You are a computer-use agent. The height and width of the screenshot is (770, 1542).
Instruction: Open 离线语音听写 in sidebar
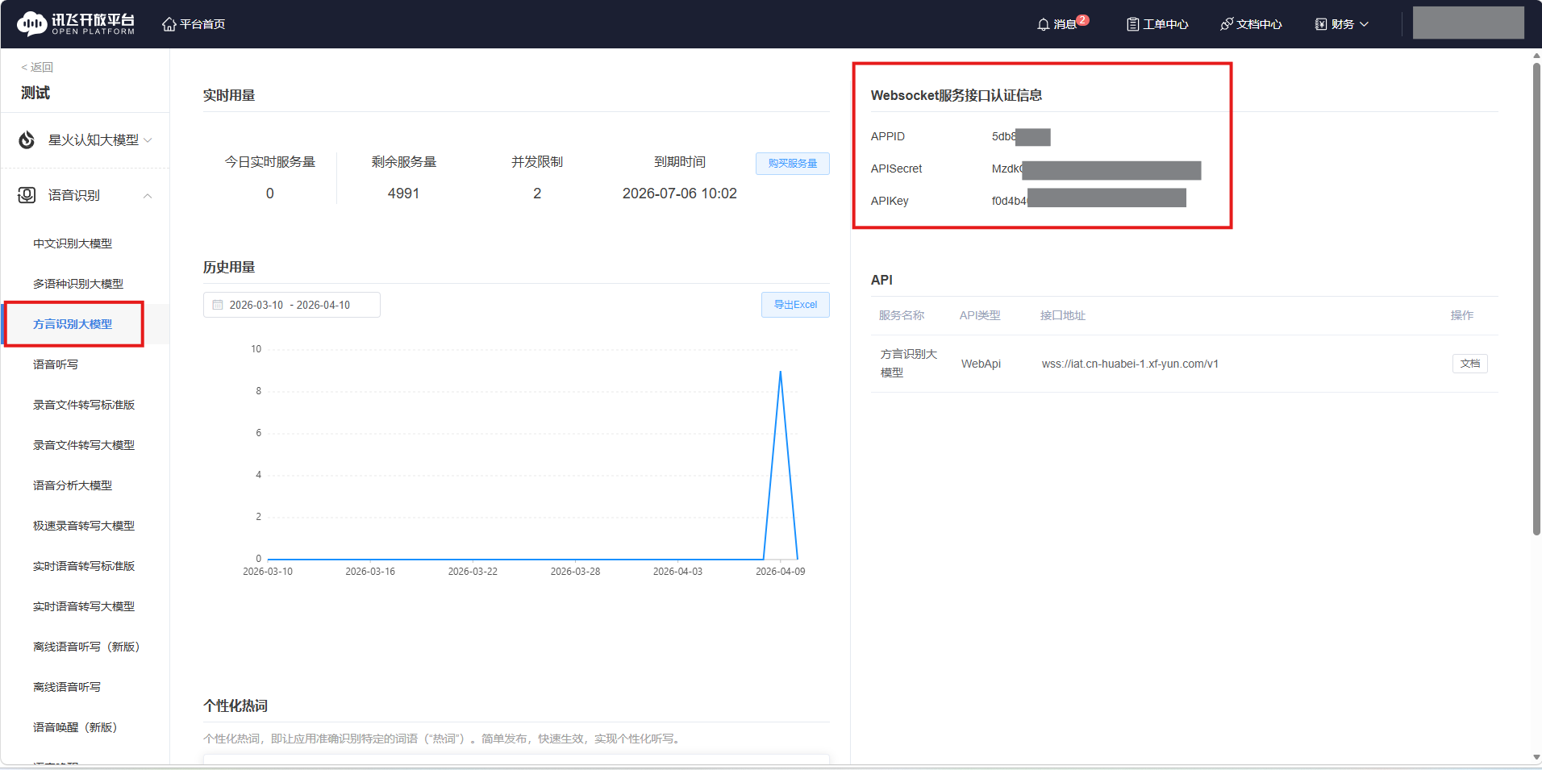tap(67, 687)
